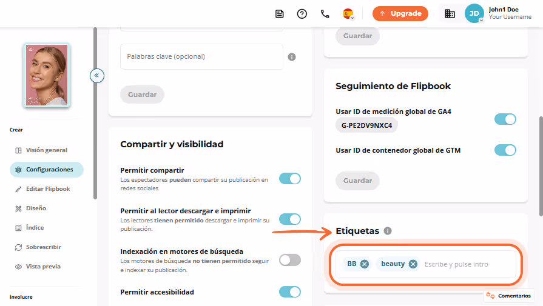Click Guardar button above Seguimiento de Flipbook
This screenshot has width=543, height=306.
coord(358,36)
